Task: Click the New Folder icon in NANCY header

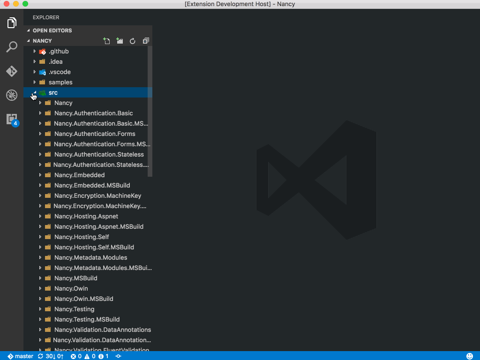Action: (x=120, y=41)
